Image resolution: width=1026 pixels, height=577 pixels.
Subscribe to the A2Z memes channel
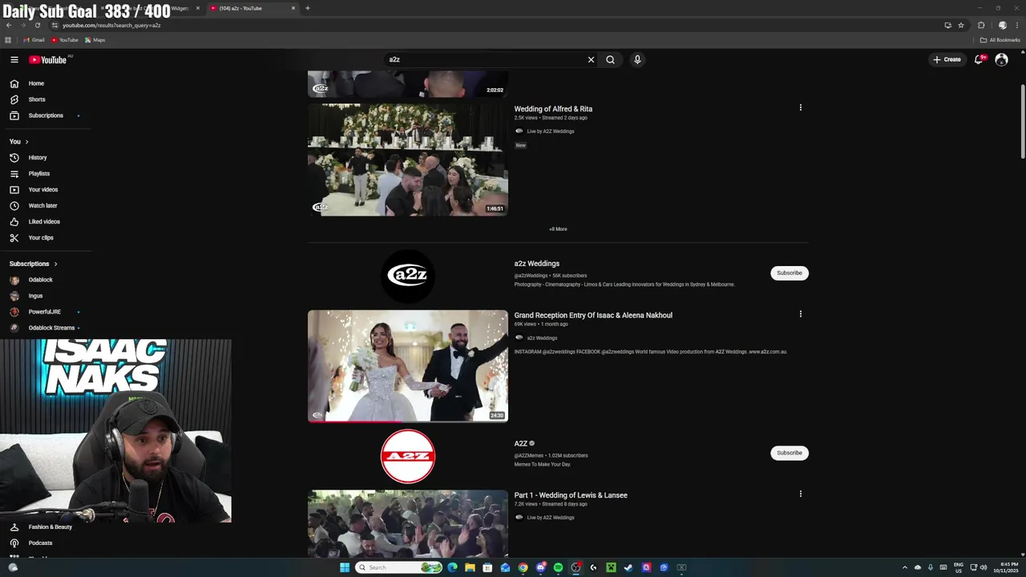coord(790,453)
